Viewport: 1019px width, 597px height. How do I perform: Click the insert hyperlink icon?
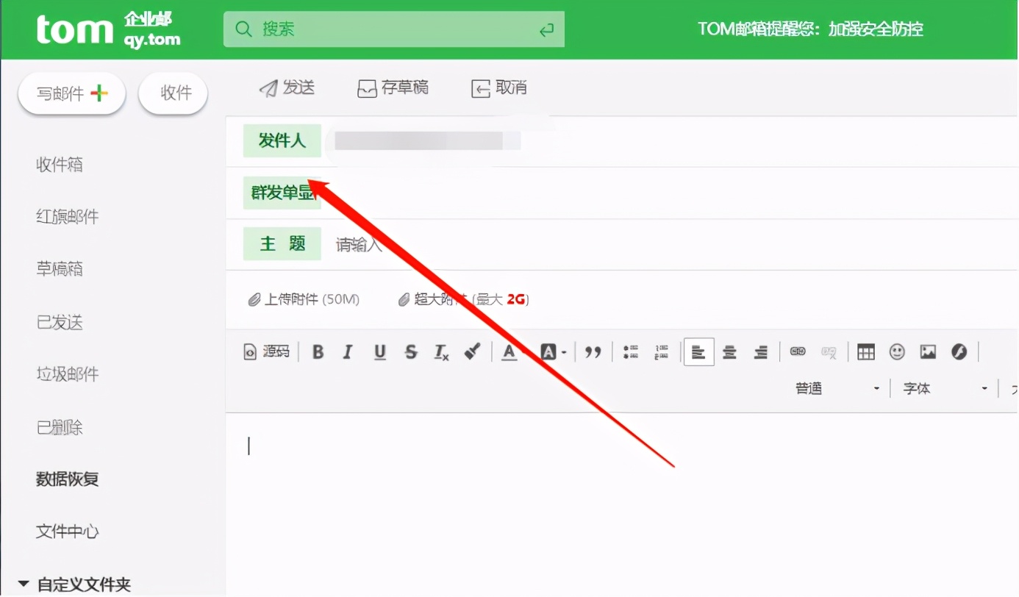click(797, 352)
